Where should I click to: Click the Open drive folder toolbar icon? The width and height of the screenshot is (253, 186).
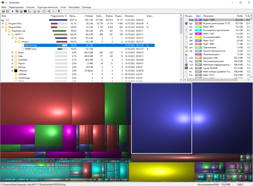tap(3, 11)
